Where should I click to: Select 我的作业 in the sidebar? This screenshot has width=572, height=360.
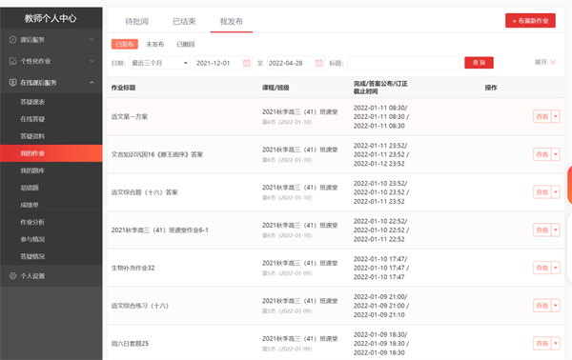click(x=51, y=153)
